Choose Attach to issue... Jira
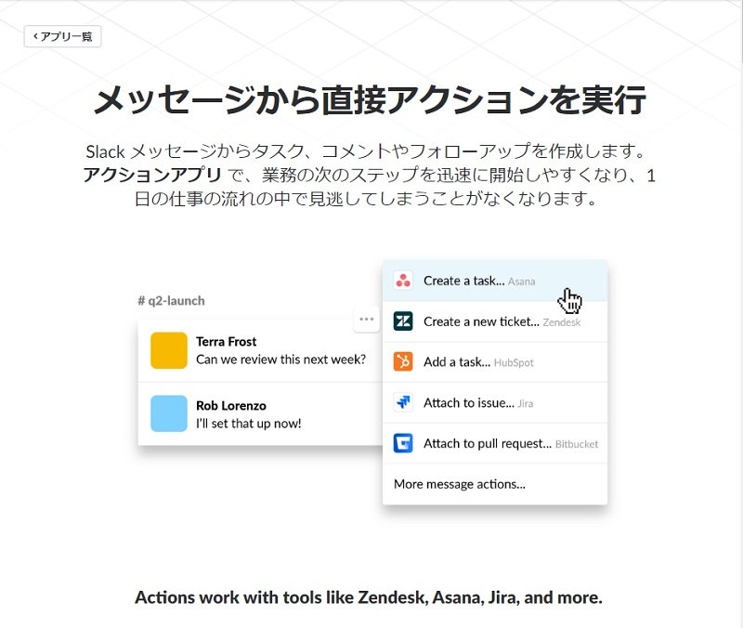The image size is (743, 628). click(495, 403)
